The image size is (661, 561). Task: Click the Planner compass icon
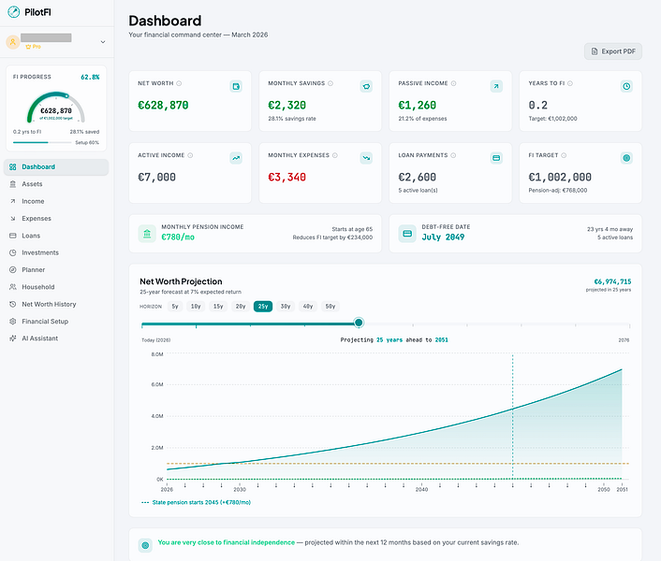click(13, 270)
